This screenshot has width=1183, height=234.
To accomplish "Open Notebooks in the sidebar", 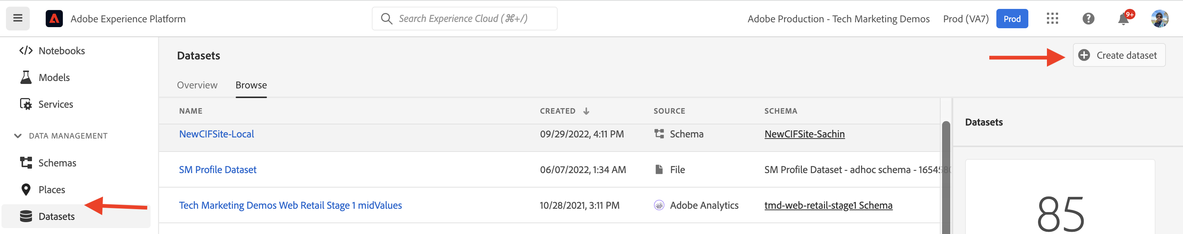I will tap(62, 51).
